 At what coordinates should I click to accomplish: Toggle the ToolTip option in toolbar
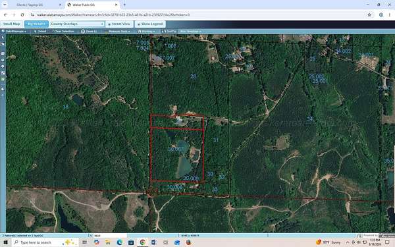coord(169,31)
